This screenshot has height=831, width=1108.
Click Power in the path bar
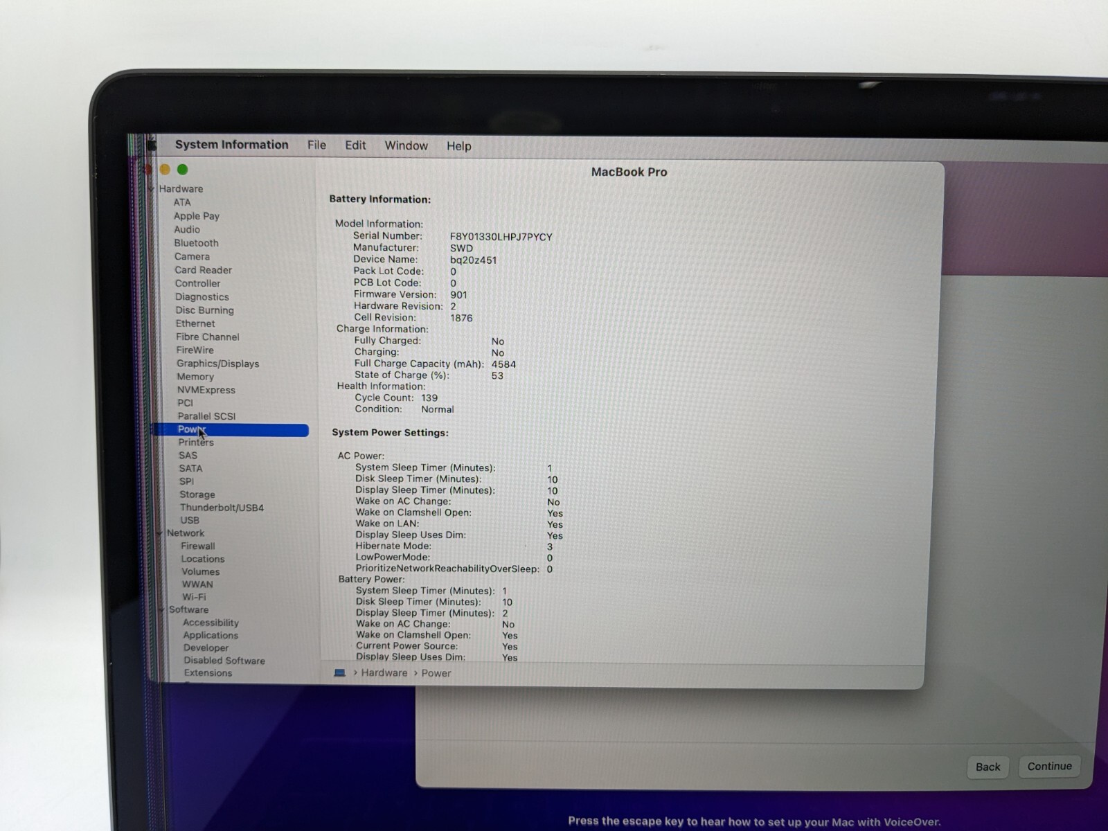436,673
